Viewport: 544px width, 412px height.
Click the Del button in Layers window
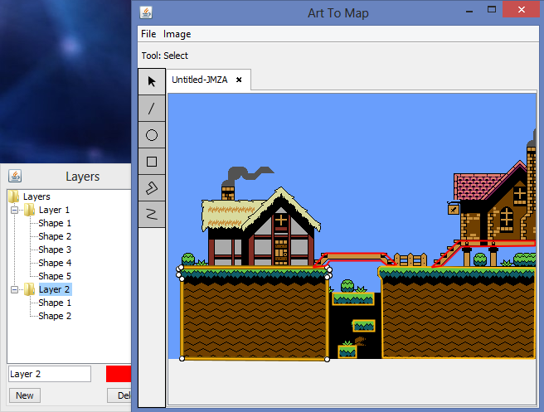point(119,395)
